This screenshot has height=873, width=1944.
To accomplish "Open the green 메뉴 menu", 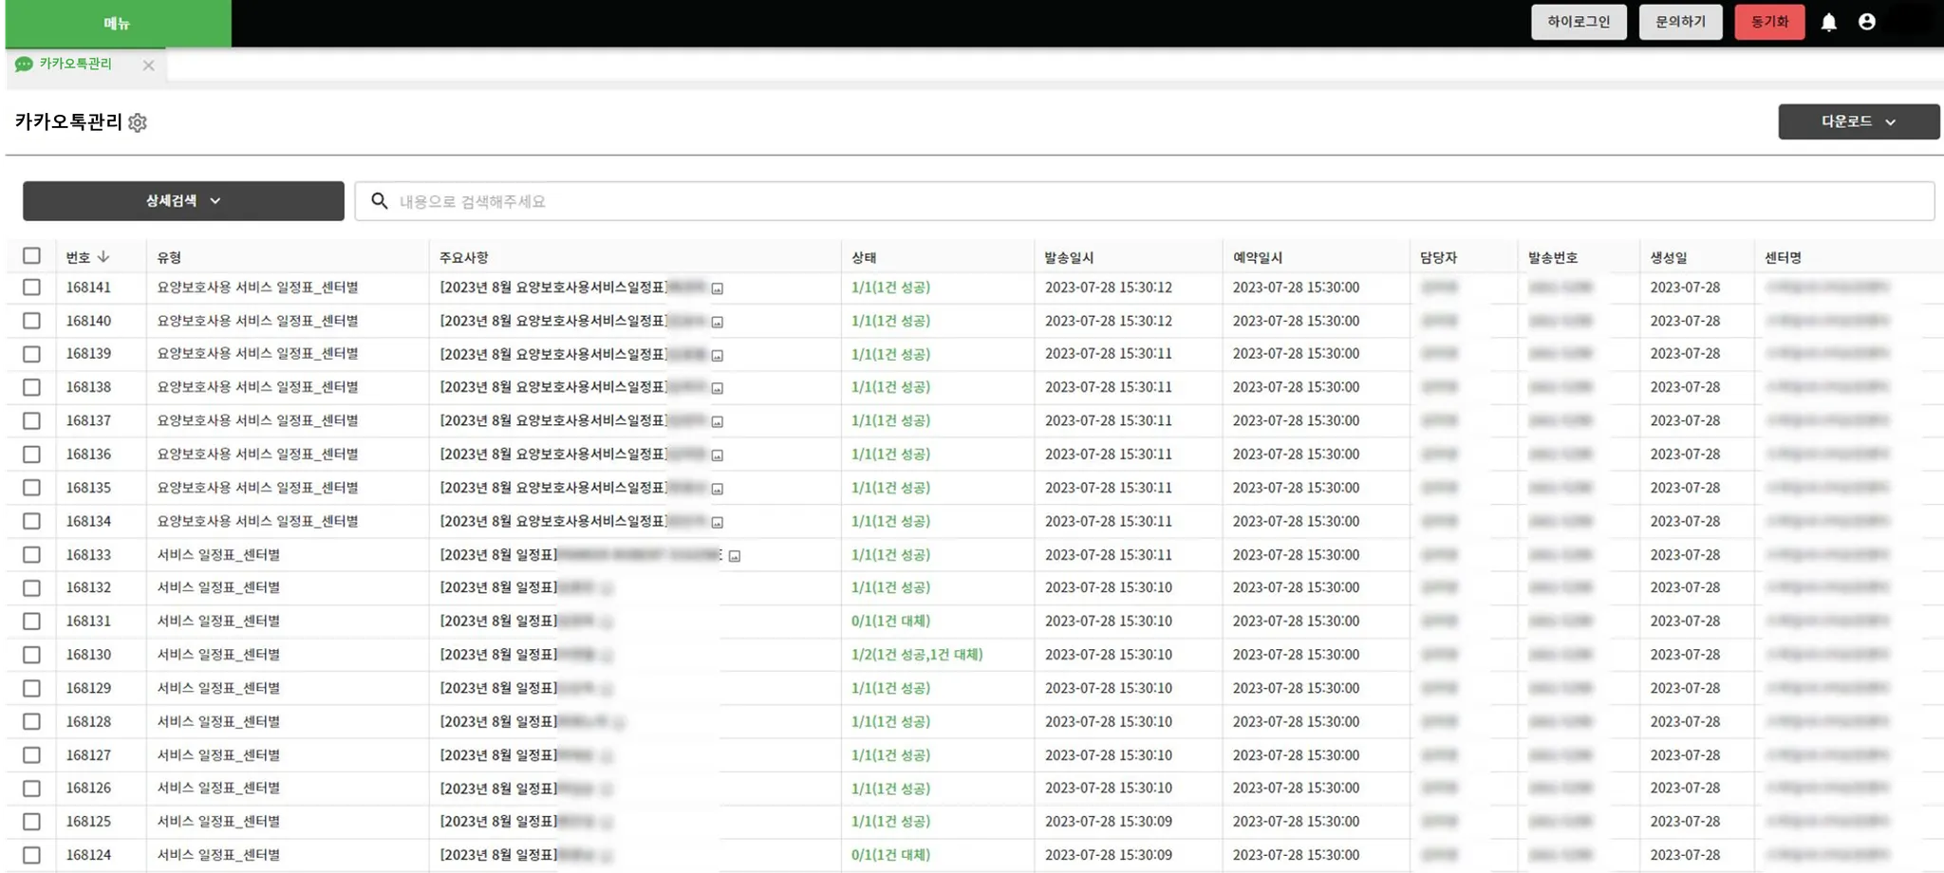I will tap(118, 24).
